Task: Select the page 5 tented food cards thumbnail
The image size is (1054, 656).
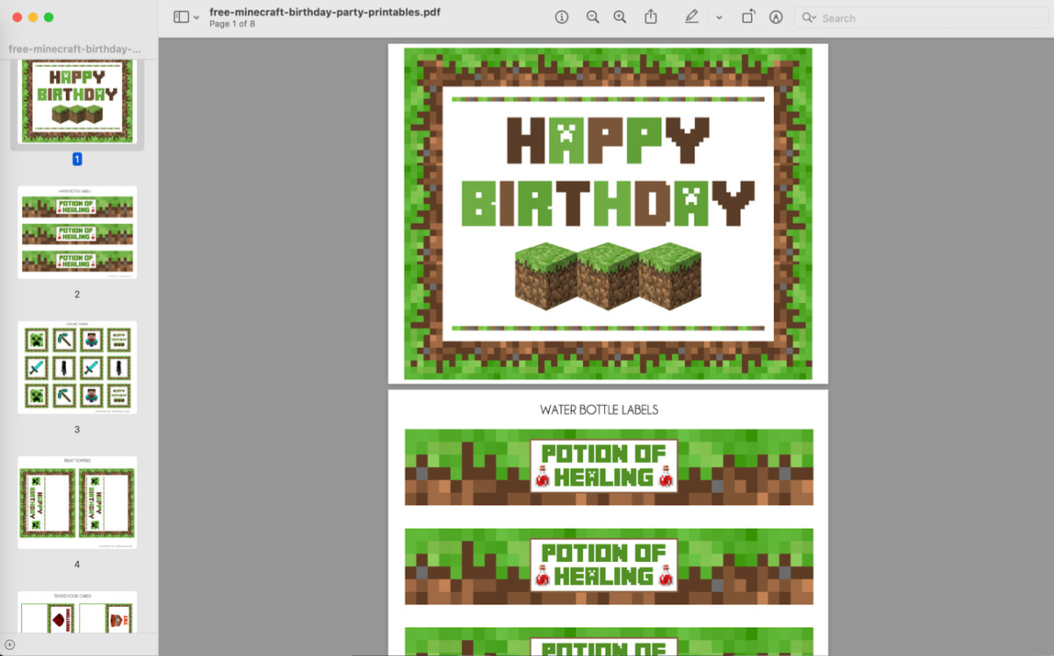Action: [x=77, y=615]
